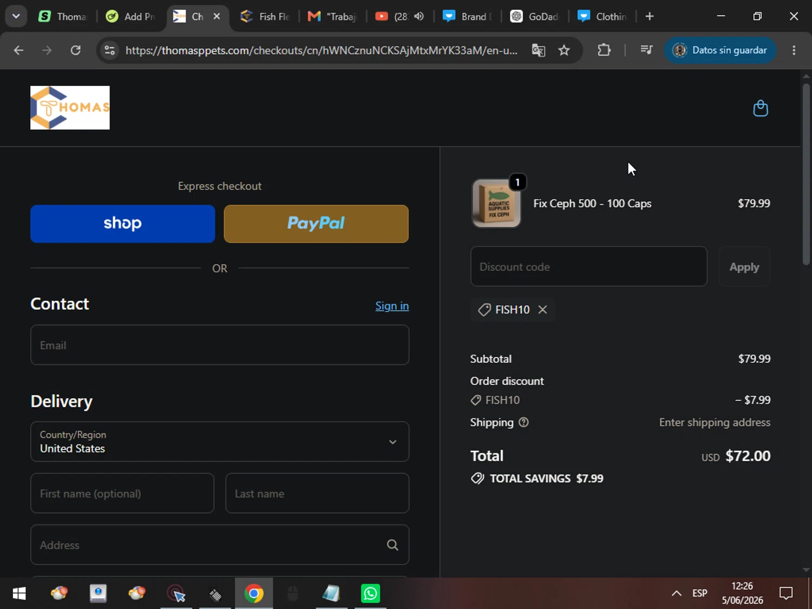Open the Datos sin guardar profile button

point(720,50)
